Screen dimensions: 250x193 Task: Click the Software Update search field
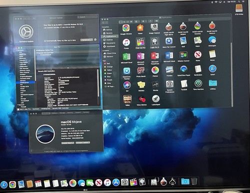pos(87,17)
